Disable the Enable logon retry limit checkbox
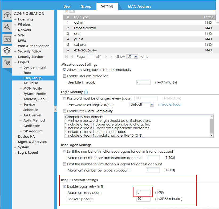The image size is (219, 209). click(x=64, y=186)
